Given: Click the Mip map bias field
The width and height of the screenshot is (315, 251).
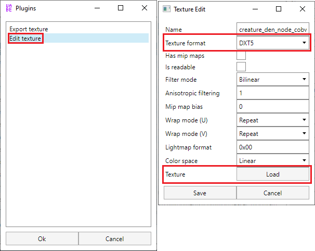Looking at the screenshot, I should click(272, 107).
